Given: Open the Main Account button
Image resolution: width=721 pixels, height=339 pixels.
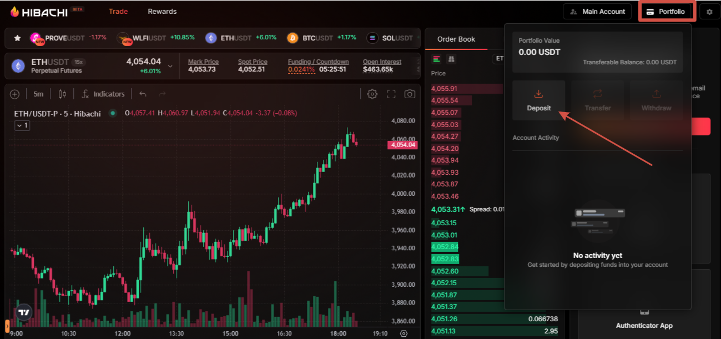Looking at the screenshot, I should pyautogui.click(x=598, y=12).
